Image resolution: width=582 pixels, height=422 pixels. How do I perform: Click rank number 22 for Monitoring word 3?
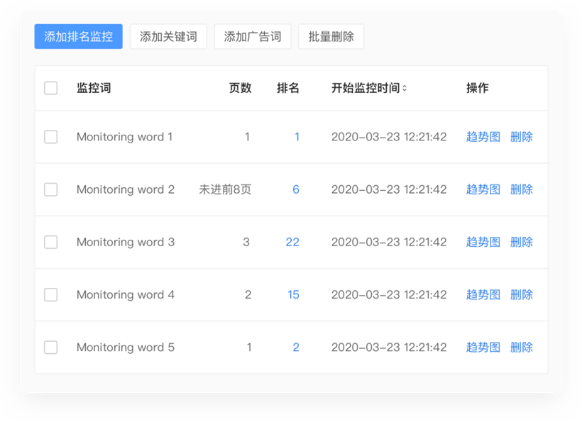tap(292, 242)
